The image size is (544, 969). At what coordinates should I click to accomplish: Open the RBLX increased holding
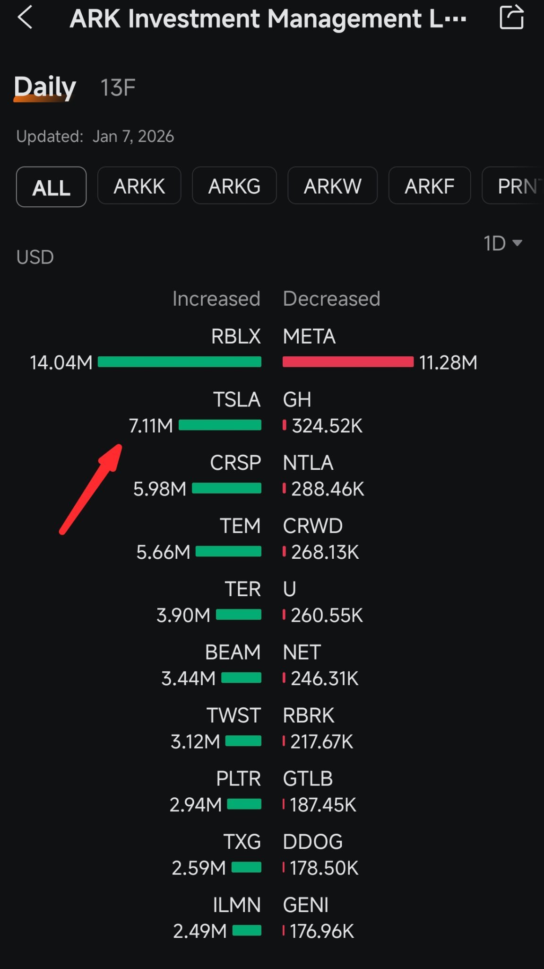[236, 336]
